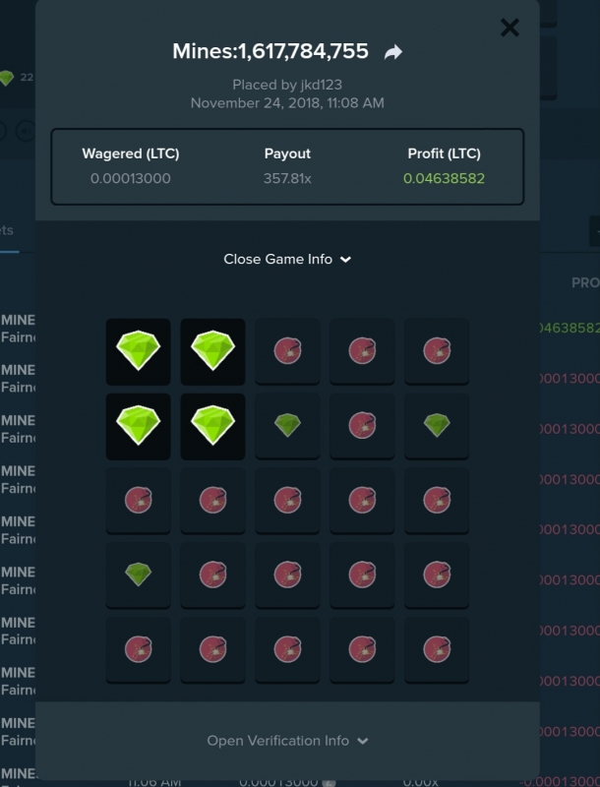Click the mine tile in row five, column two
The image size is (600, 787).
click(x=212, y=650)
